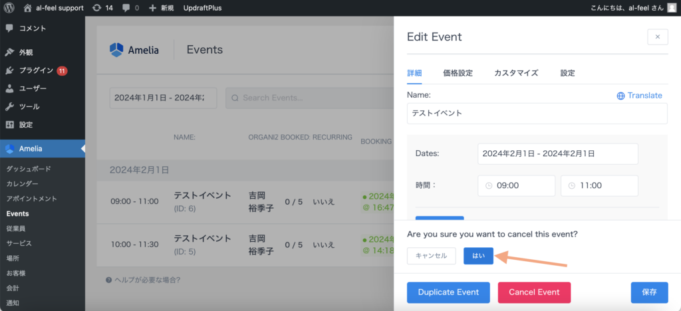Image resolution: width=681 pixels, height=311 pixels.
Task: Open the 設定 tab in Edit Event
Action: pyautogui.click(x=567, y=73)
